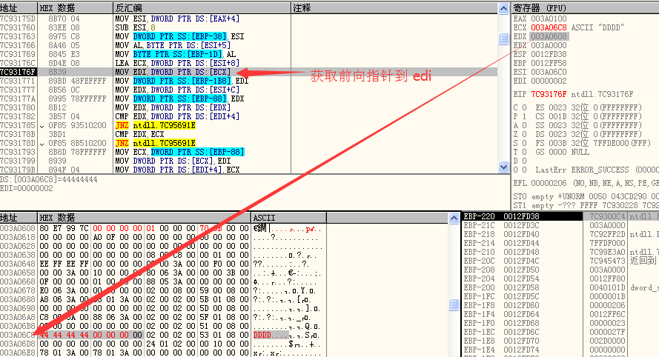Toggle the Z flag value
Image resolution: width=659 pixels, height=357 pixels.
click(523, 133)
